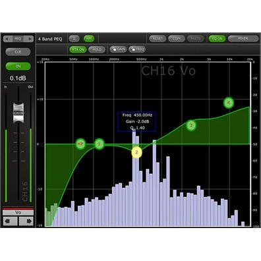Disable the RTA ON analyzer
This screenshot has width=261, height=261.
[78, 49]
